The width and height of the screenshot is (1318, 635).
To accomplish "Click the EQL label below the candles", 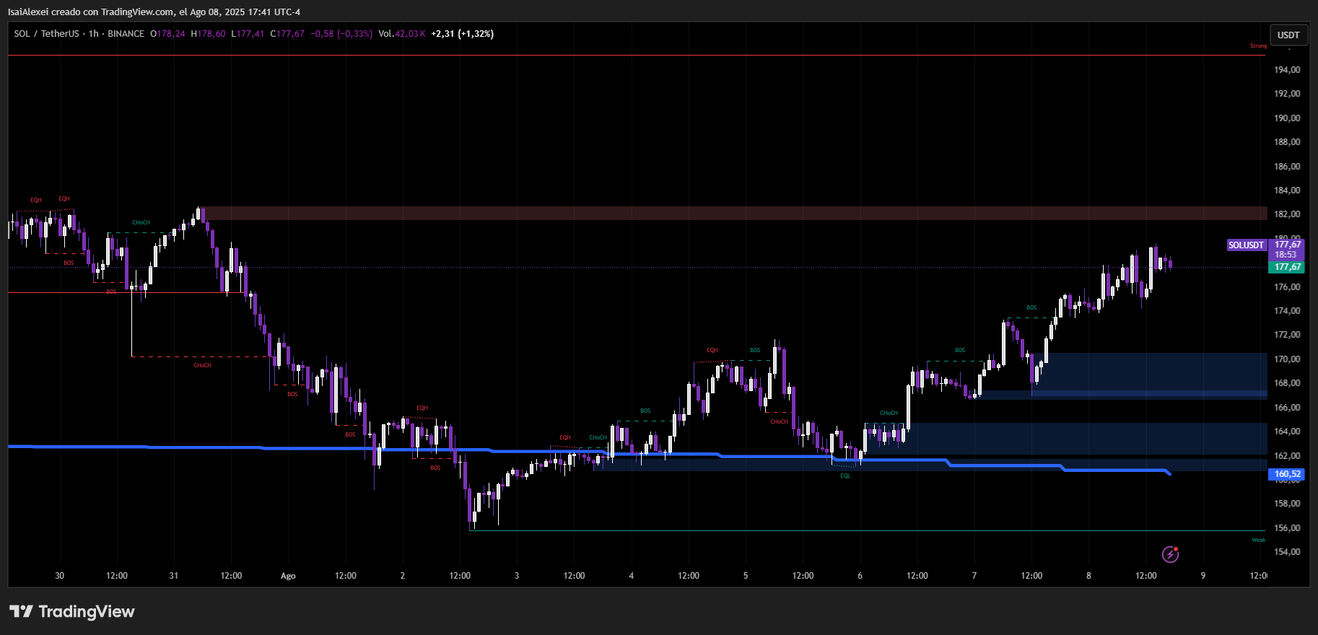I will click(x=845, y=476).
